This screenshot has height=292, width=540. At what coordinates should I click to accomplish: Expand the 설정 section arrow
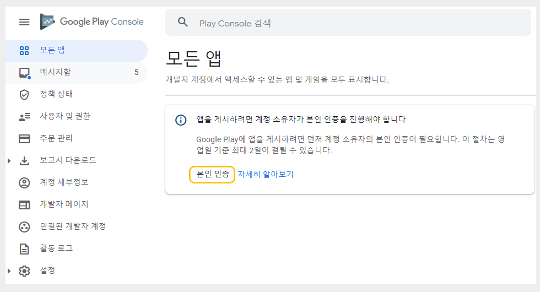pyautogui.click(x=9, y=271)
